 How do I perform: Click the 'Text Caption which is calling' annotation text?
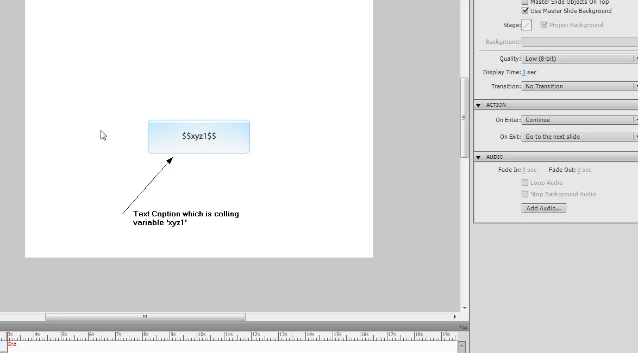pos(186,214)
